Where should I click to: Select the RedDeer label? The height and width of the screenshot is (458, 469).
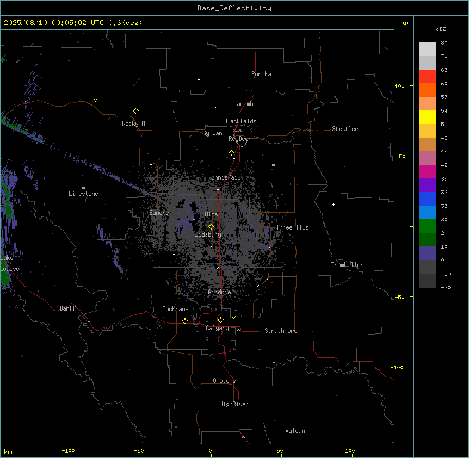click(x=239, y=139)
